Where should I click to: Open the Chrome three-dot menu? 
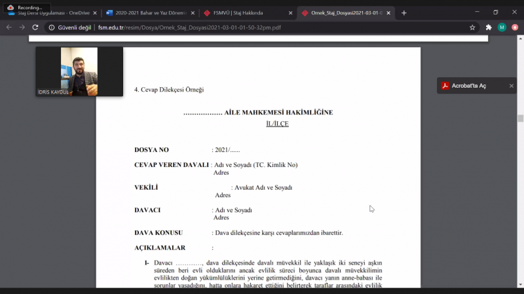(x=515, y=28)
